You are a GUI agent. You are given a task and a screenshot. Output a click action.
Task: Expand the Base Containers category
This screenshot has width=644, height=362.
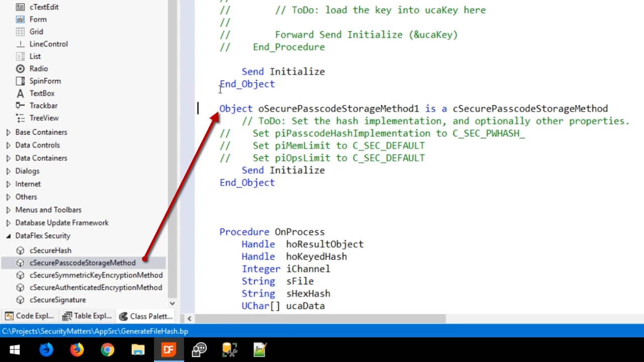point(8,132)
